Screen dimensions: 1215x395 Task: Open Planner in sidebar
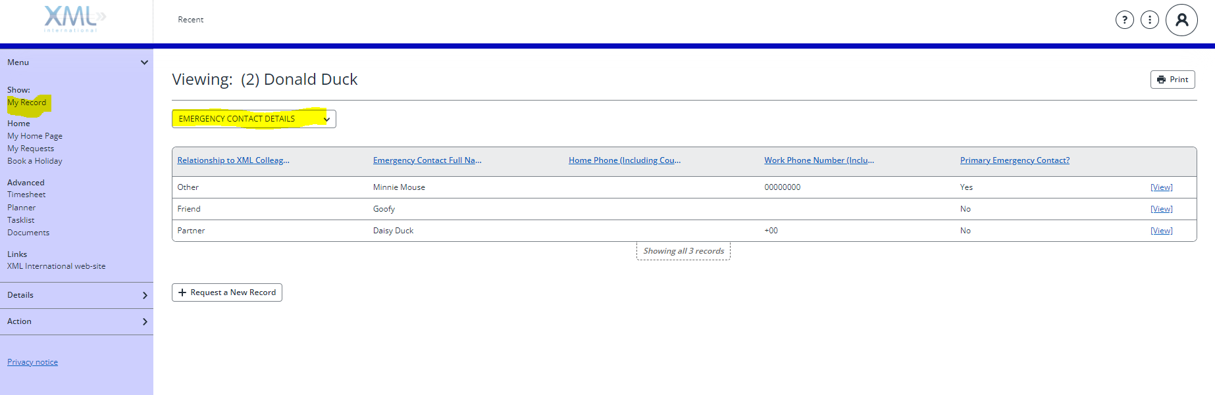click(x=22, y=208)
